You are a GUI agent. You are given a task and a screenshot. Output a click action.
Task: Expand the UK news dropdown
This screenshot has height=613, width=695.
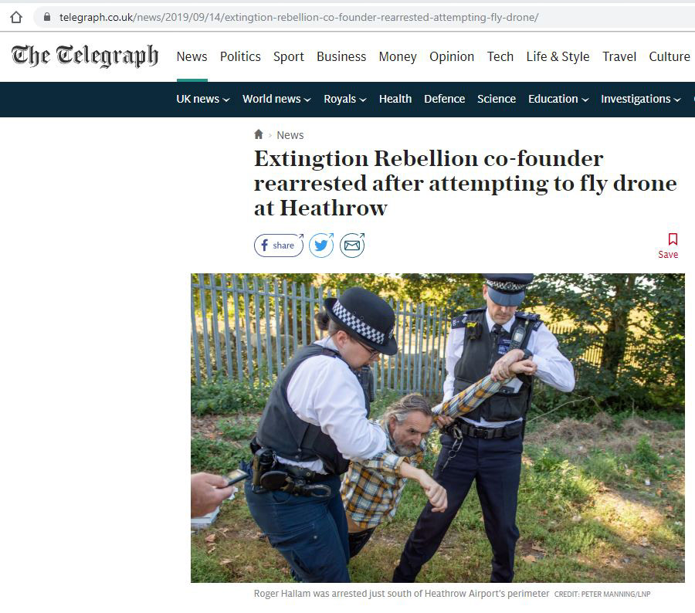click(203, 99)
